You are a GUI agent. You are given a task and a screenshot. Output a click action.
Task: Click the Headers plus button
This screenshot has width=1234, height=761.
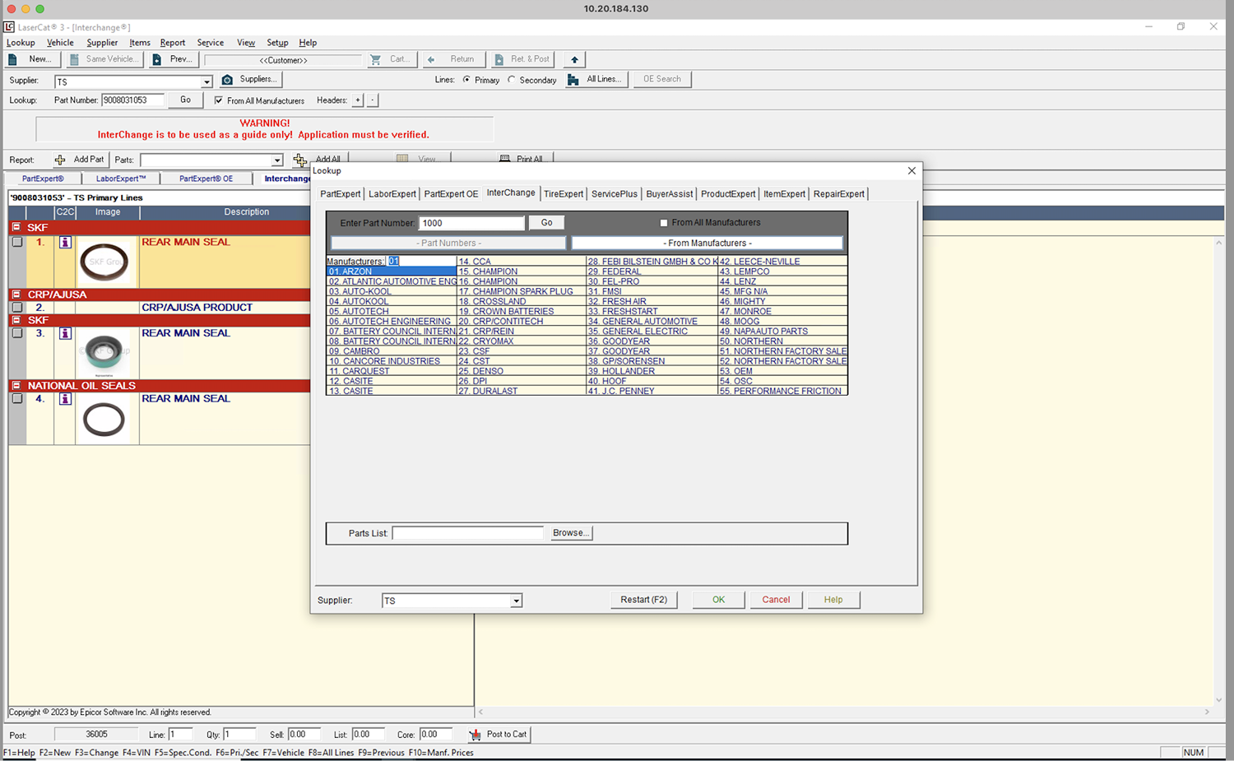click(x=358, y=100)
